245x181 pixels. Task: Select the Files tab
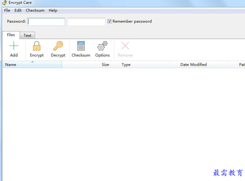pos(11,35)
